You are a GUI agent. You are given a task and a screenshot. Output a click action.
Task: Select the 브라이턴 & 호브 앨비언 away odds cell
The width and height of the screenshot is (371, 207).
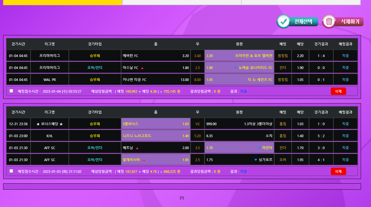click(x=239, y=56)
